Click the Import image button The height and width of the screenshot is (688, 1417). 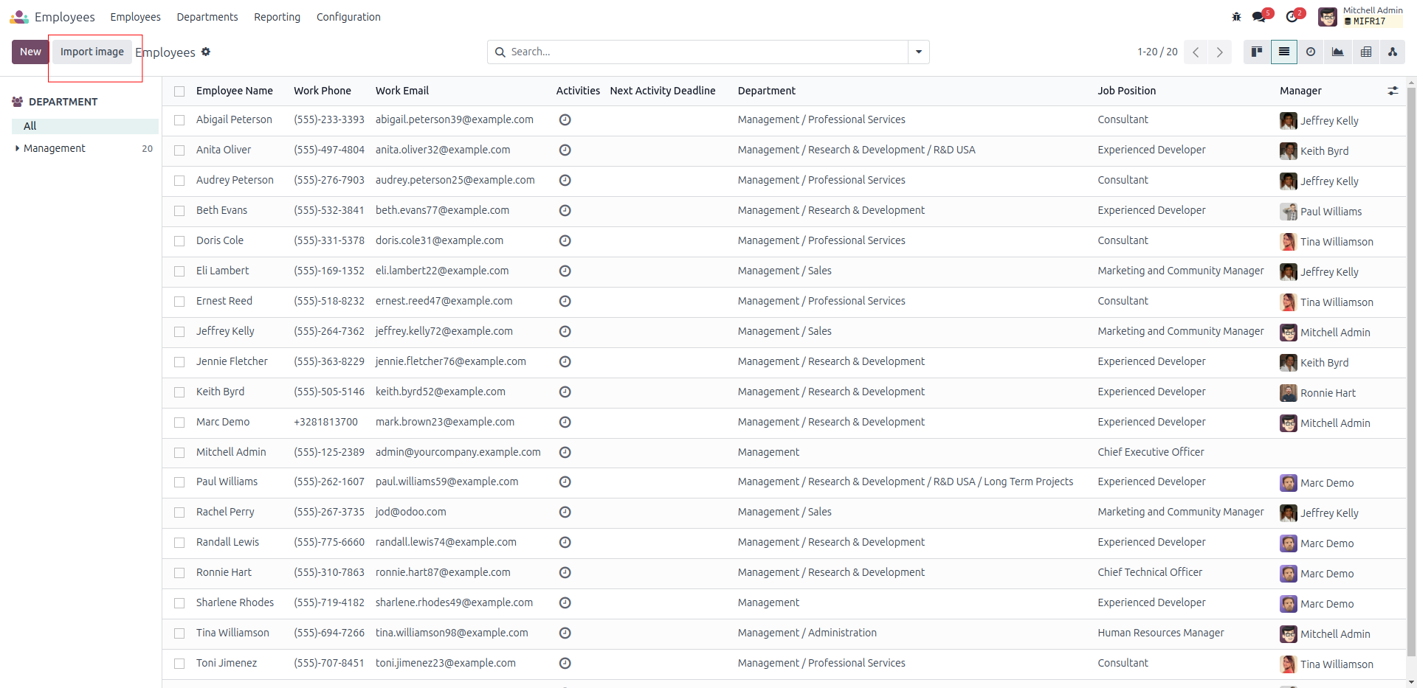[92, 52]
